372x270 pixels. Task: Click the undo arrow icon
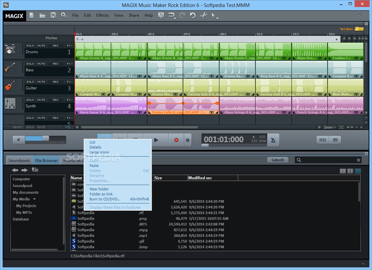click(193, 16)
